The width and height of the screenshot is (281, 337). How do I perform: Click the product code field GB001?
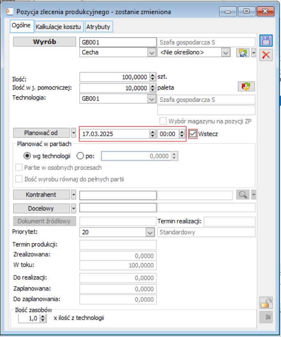click(118, 42)
